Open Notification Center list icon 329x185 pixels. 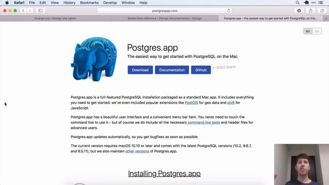[x=321, y=3]
